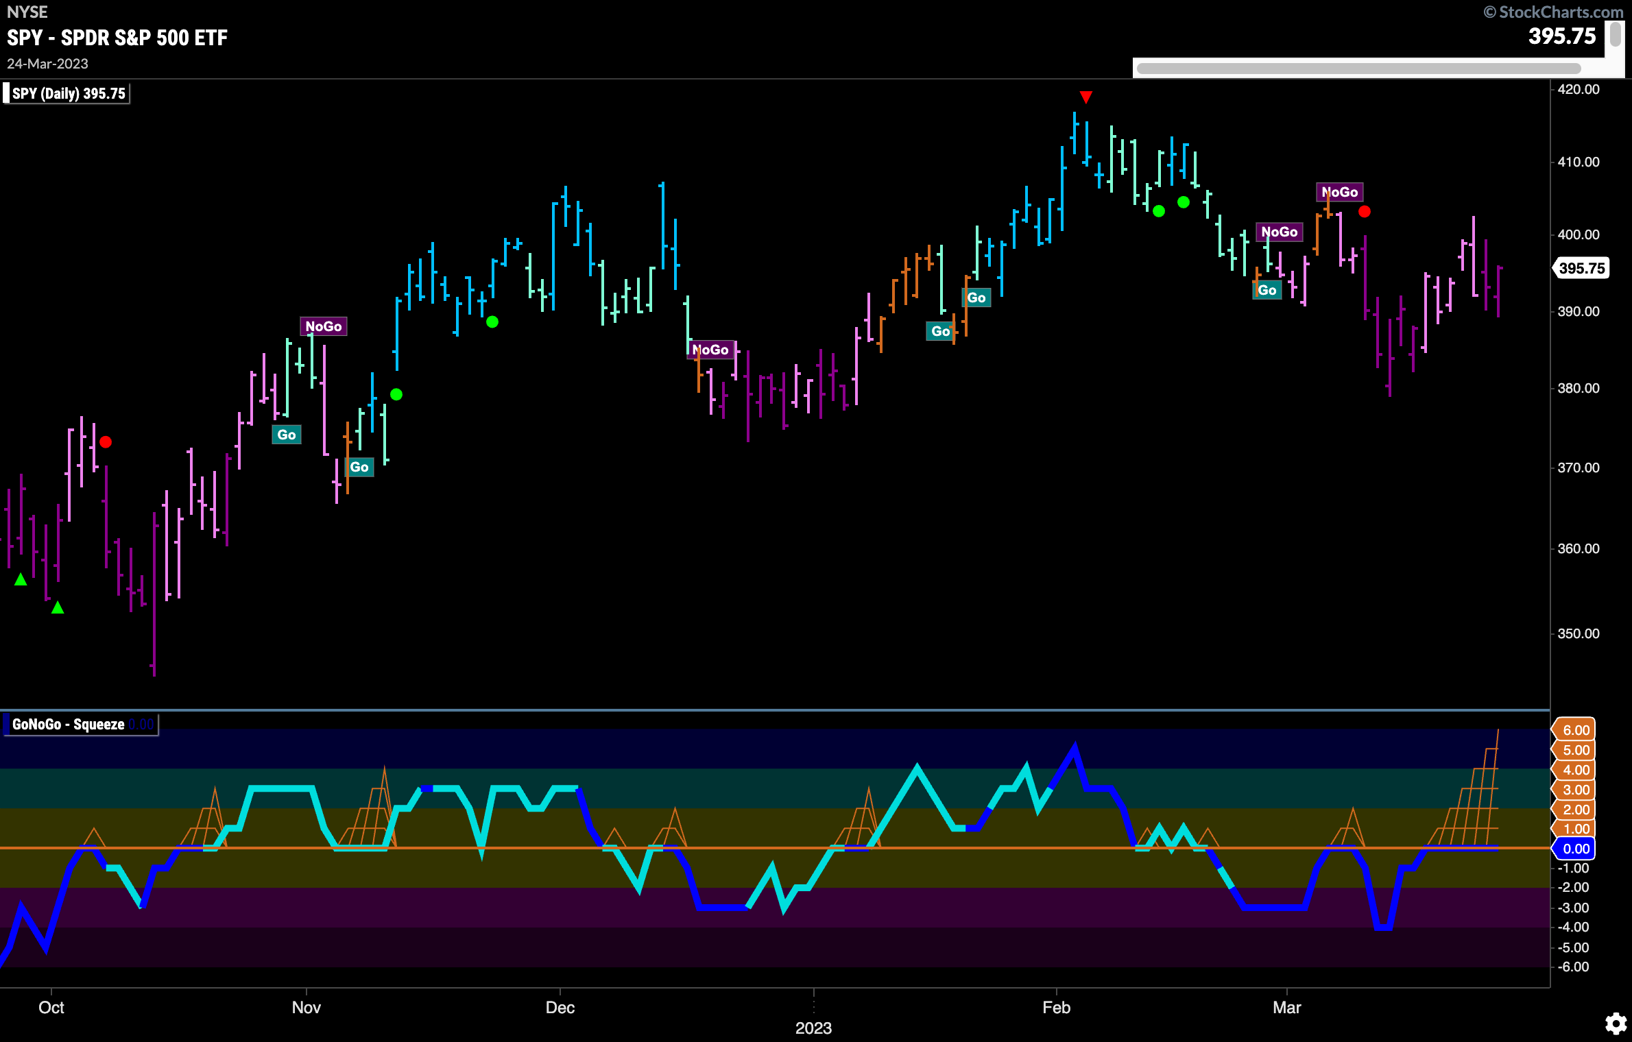Click the lower green up-triangle marker in early October

[x=58, y=607]
